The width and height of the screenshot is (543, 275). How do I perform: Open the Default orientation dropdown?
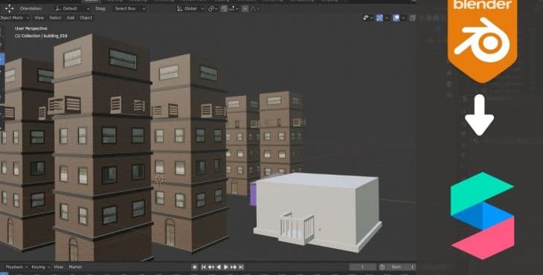pos(71,8)
